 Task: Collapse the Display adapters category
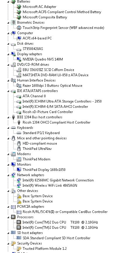point(8,54)
